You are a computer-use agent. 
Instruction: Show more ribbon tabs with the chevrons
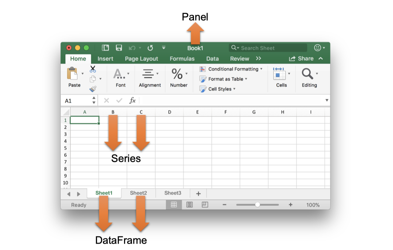(x=258, y=59)
